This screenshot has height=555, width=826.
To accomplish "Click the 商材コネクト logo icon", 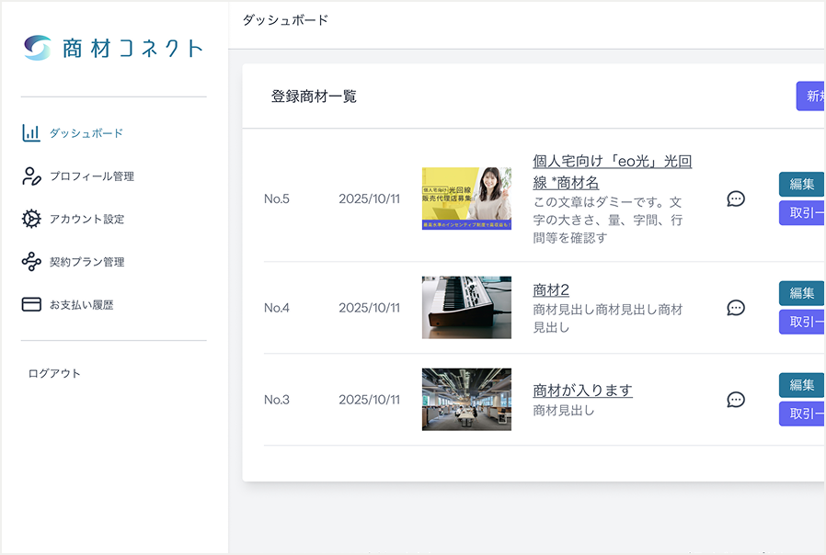I will tap(38, 48).
